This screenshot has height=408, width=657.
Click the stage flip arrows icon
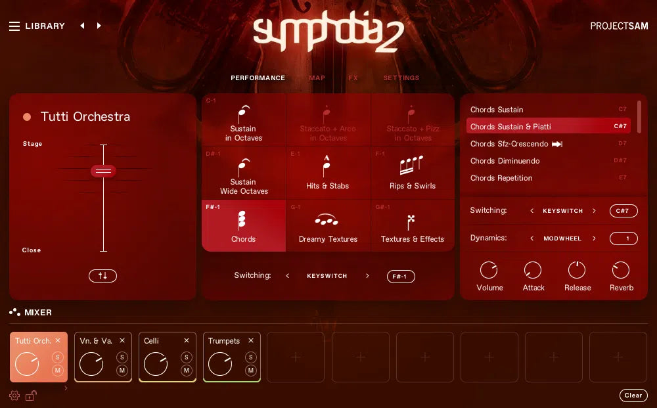(102, 276)
